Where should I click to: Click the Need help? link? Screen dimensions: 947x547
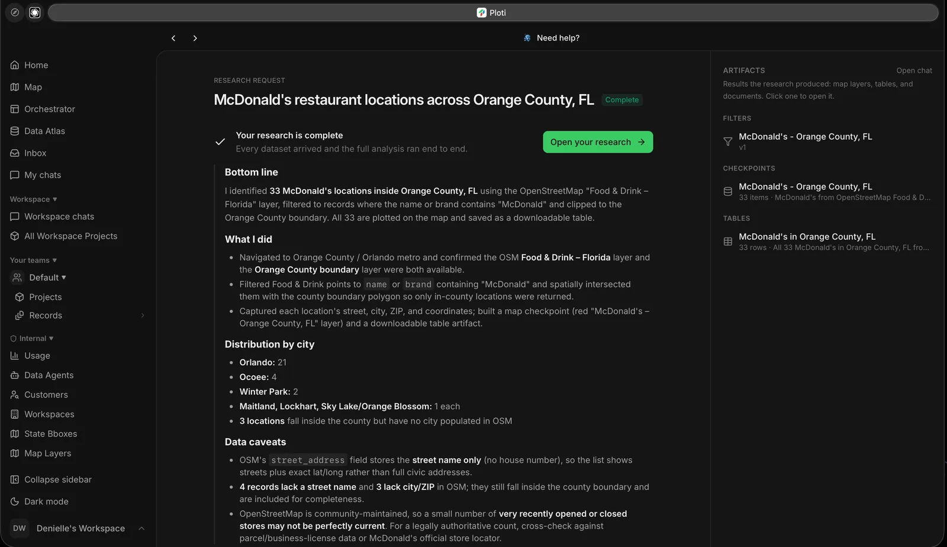point(558,38)
